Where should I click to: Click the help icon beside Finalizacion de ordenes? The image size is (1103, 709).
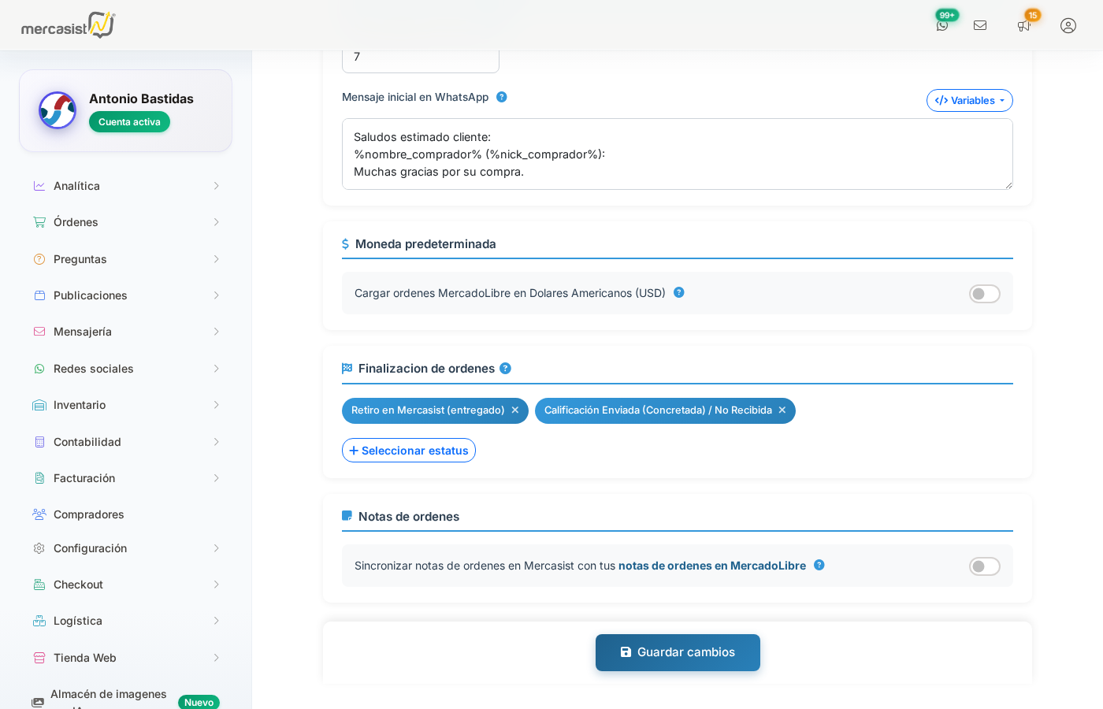click(x=505, y=368)
